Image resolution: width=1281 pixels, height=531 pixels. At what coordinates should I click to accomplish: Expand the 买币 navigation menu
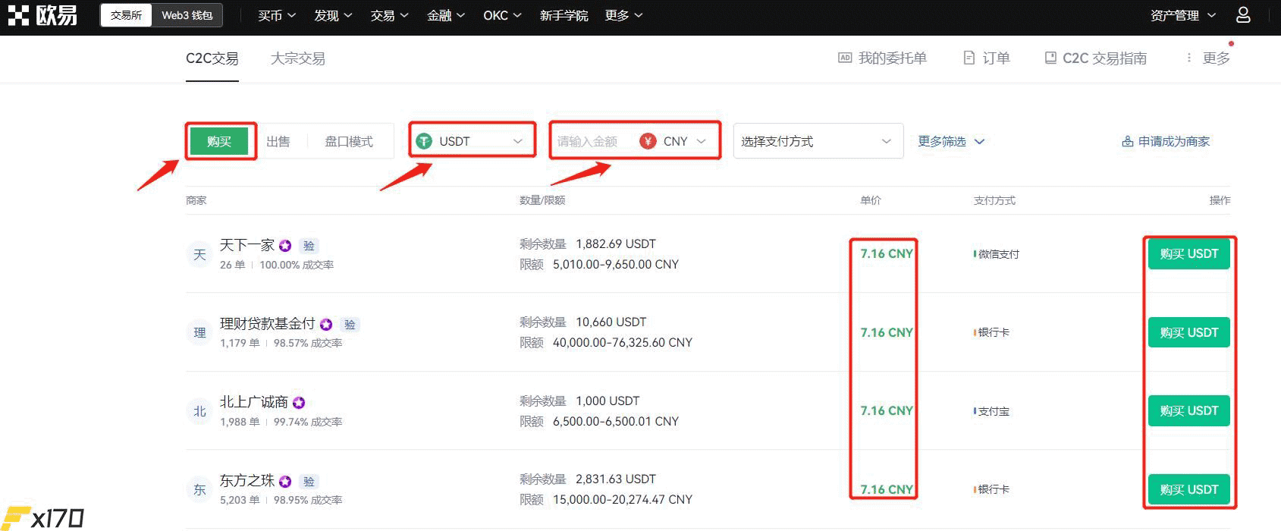[x=277, y=15]
